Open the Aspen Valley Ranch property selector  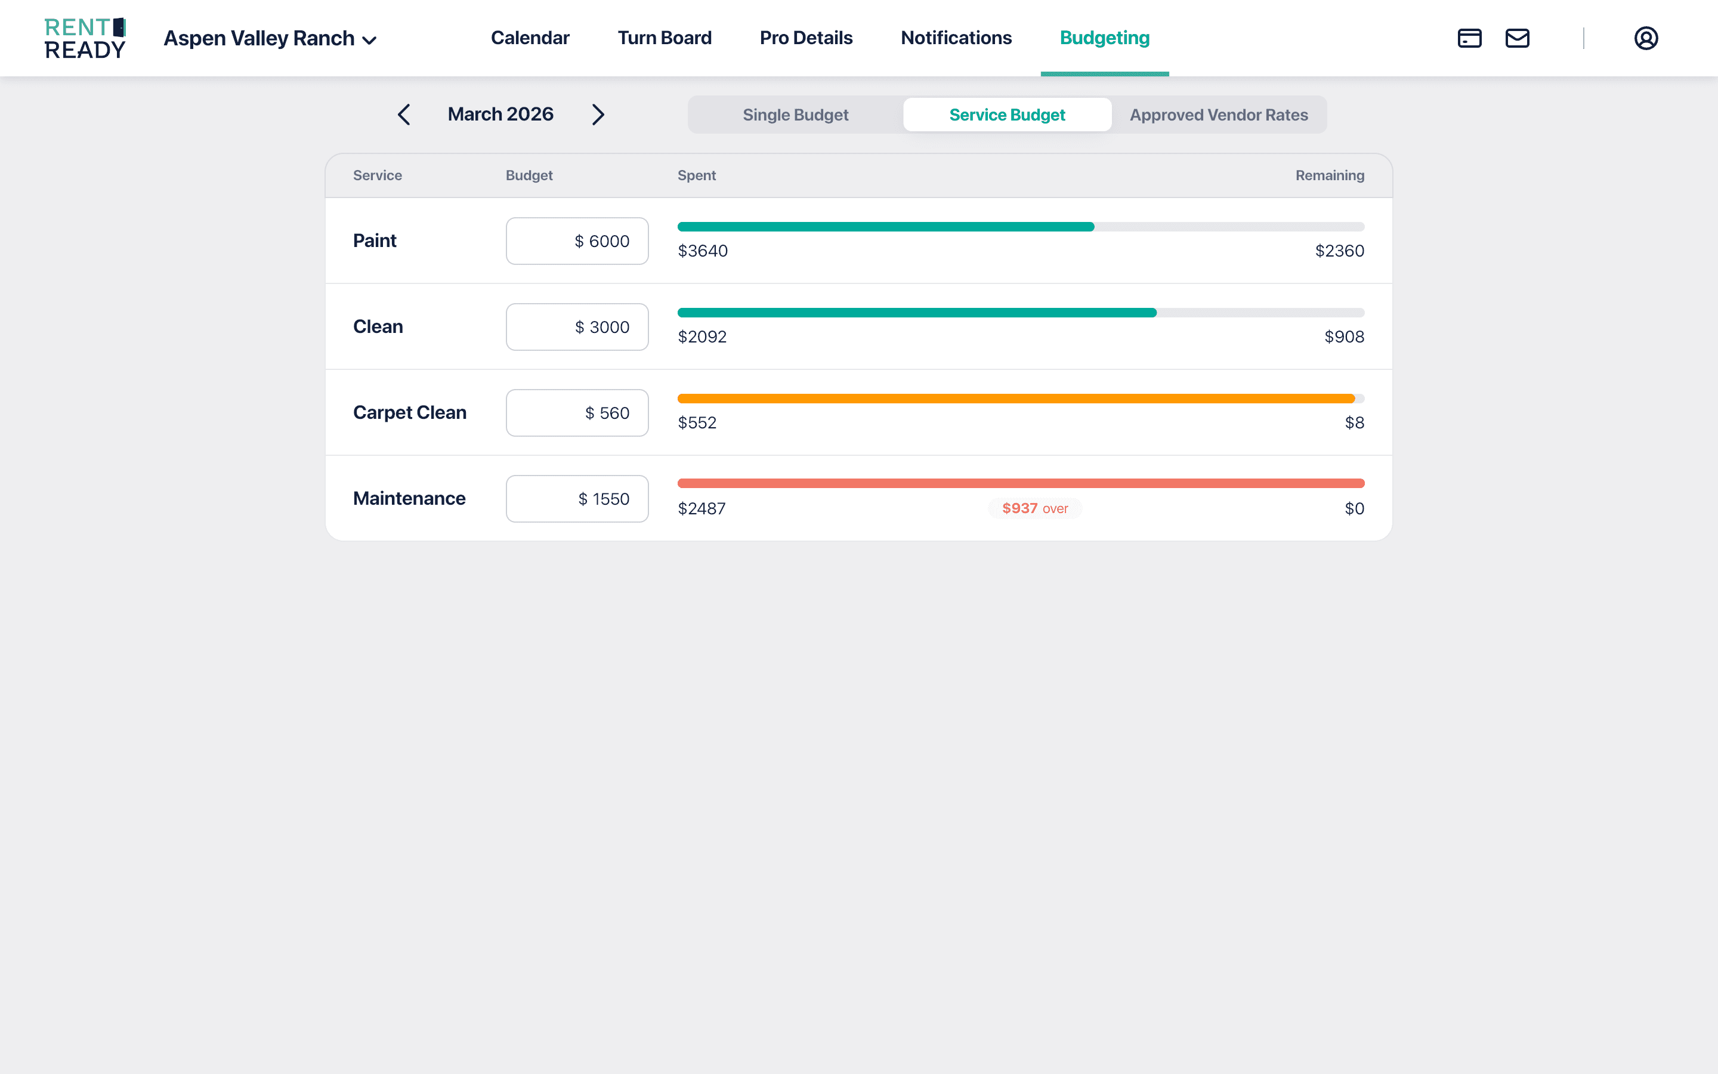pos(259,38)
